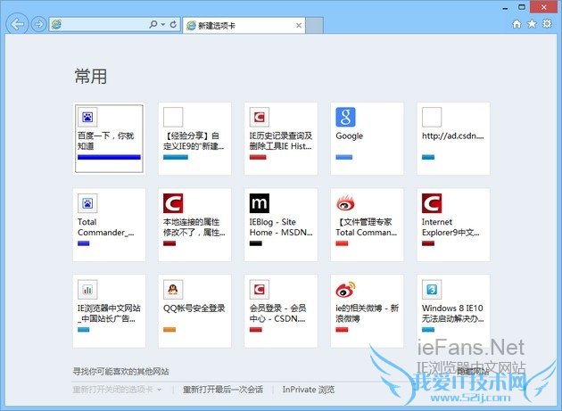The height and width of the screenshot is (411, 562).
Task: Click the bar chart icon of IE浏览器中文网站 tile
Action: (87, 289)
